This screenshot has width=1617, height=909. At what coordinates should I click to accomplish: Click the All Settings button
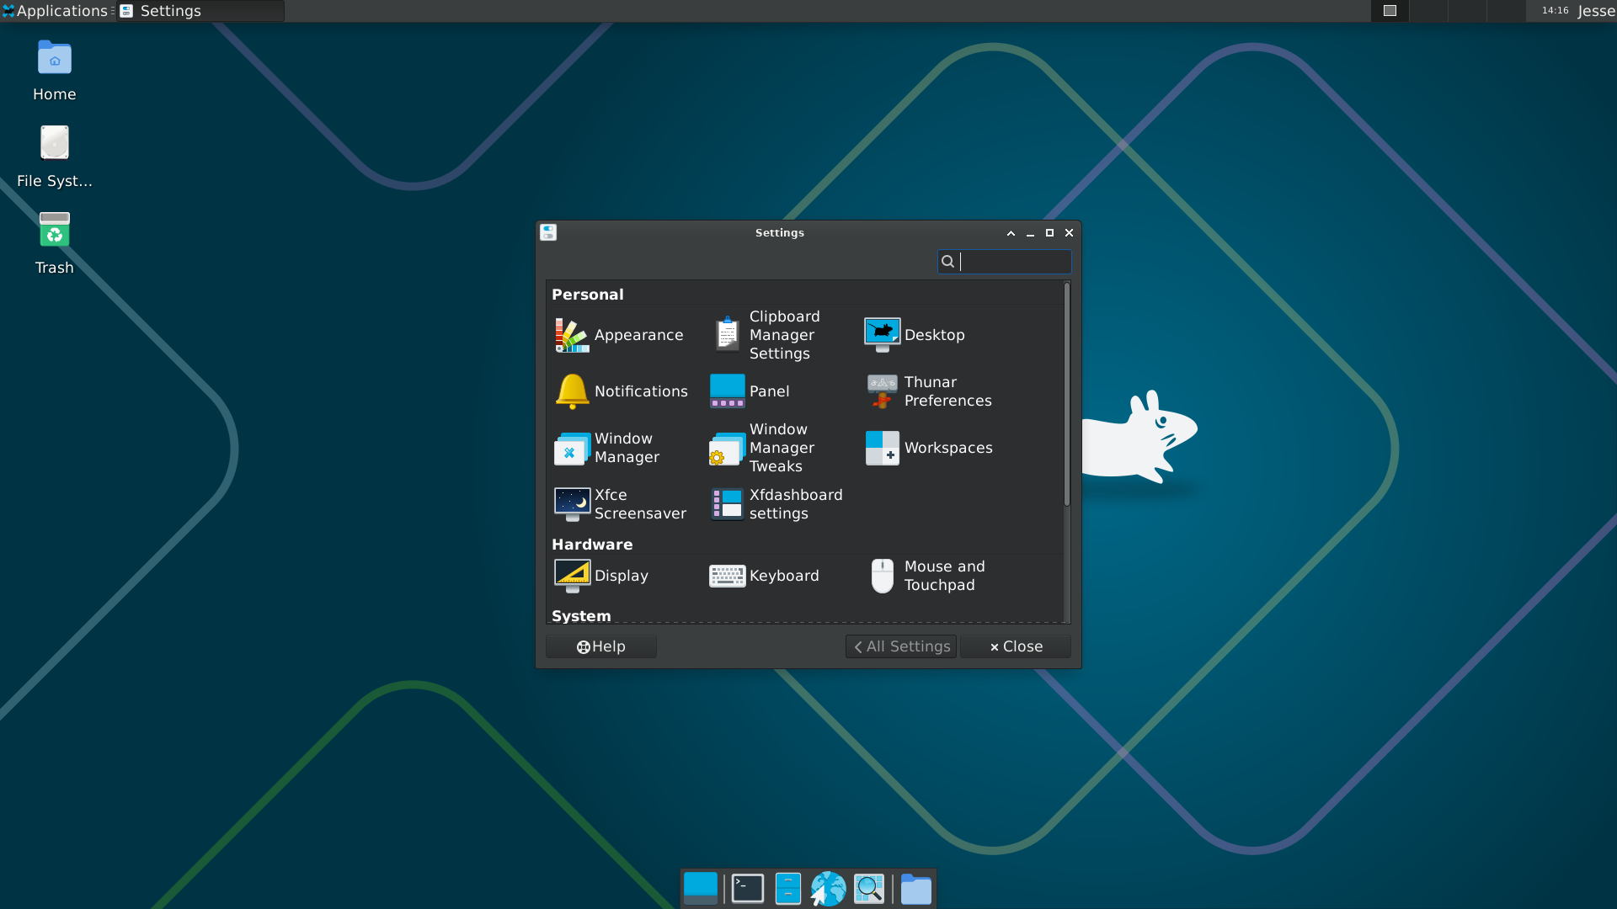pyautogui.click(x=901, y=646)
